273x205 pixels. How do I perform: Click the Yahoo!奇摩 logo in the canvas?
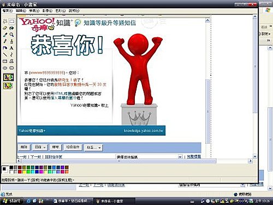37,24
